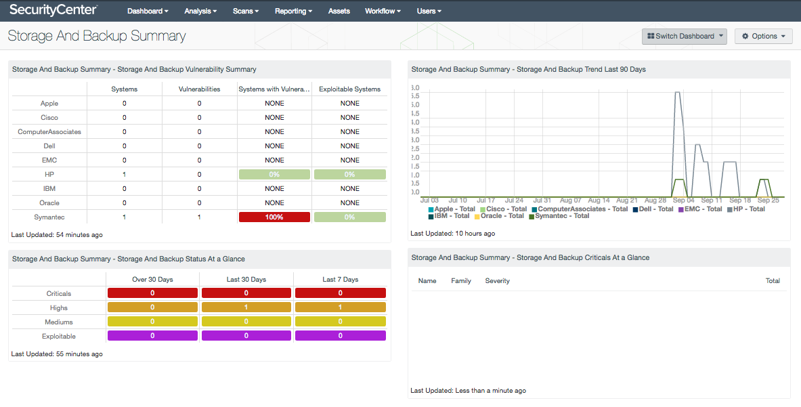
Task: Click the Sep 04 axis label
Action: (683, 200)
